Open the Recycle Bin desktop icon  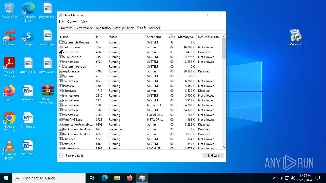[9, 11]
